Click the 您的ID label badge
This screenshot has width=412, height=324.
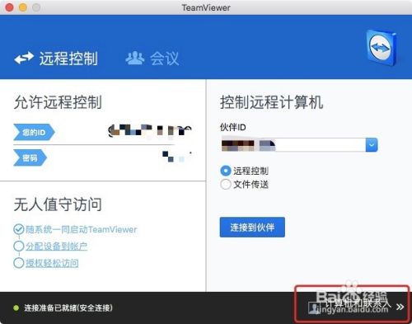pyautogui.click(x=34, y=133)
